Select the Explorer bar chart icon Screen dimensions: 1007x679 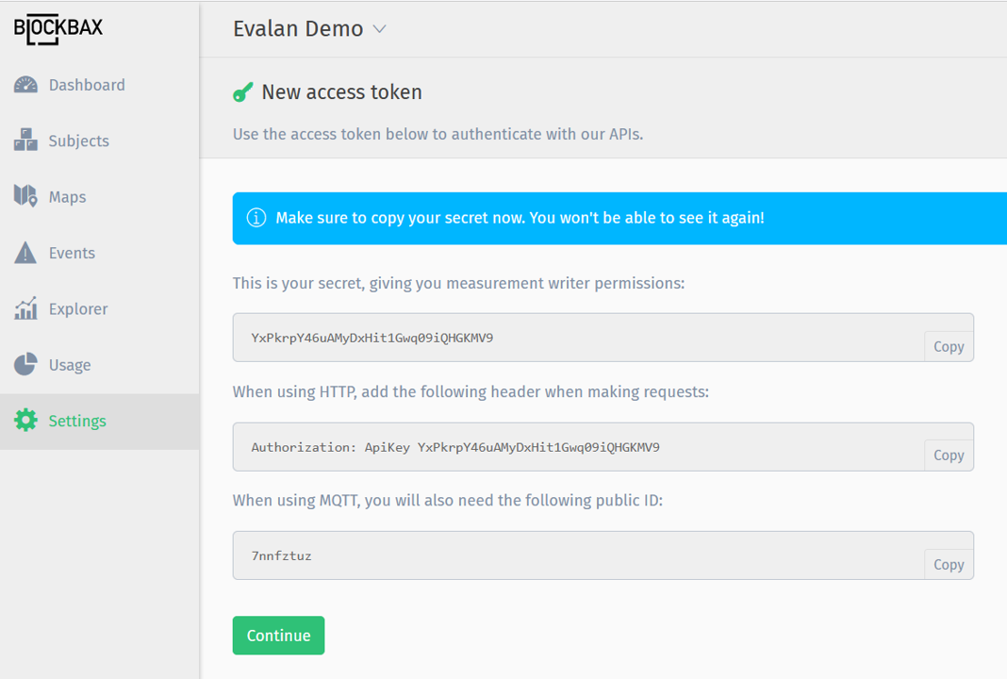coord(25,308)
